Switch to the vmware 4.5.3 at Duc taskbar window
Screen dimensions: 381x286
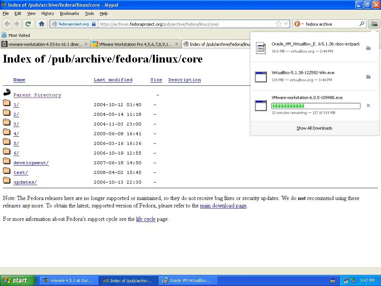(69, 281)
